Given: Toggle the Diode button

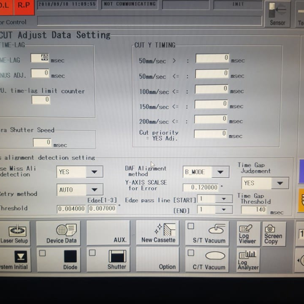Looking at the screenshot, I should (x=59, y=260).
